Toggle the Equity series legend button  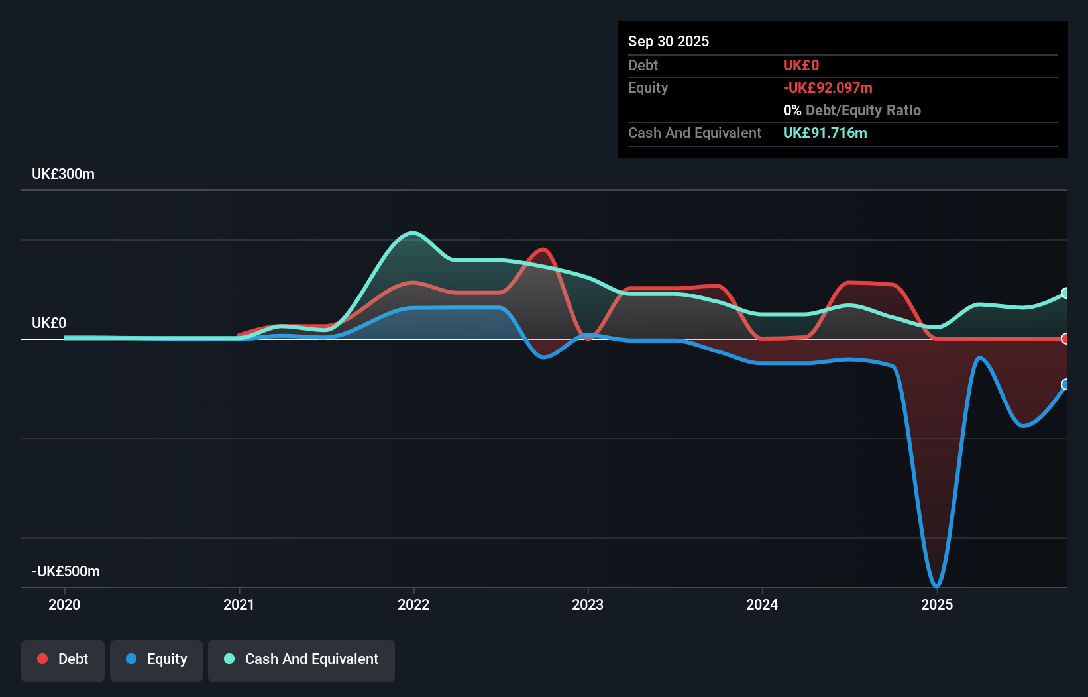pos(156,661)
